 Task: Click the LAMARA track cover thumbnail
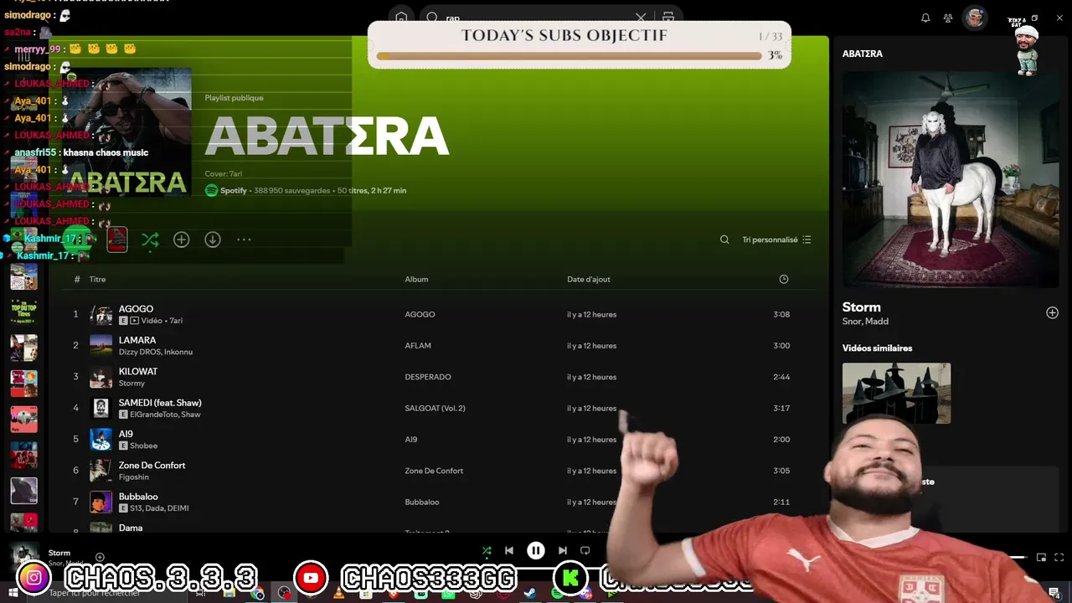tap(100, 345)
